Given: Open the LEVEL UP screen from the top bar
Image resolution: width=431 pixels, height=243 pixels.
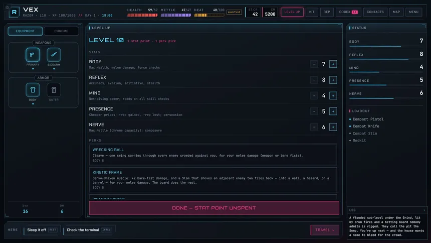Looking at the screenshot, I should [292, 12].
